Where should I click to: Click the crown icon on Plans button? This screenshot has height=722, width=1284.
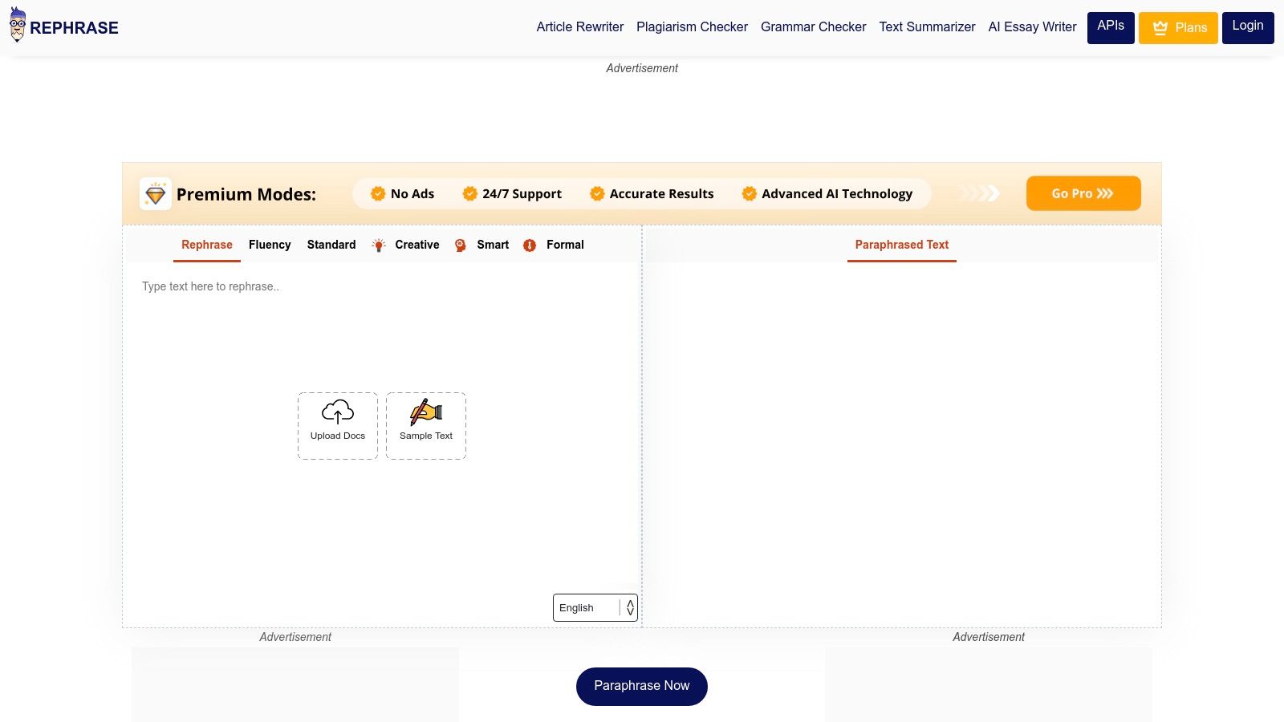pyautogui.click(x=1160, y=28)
